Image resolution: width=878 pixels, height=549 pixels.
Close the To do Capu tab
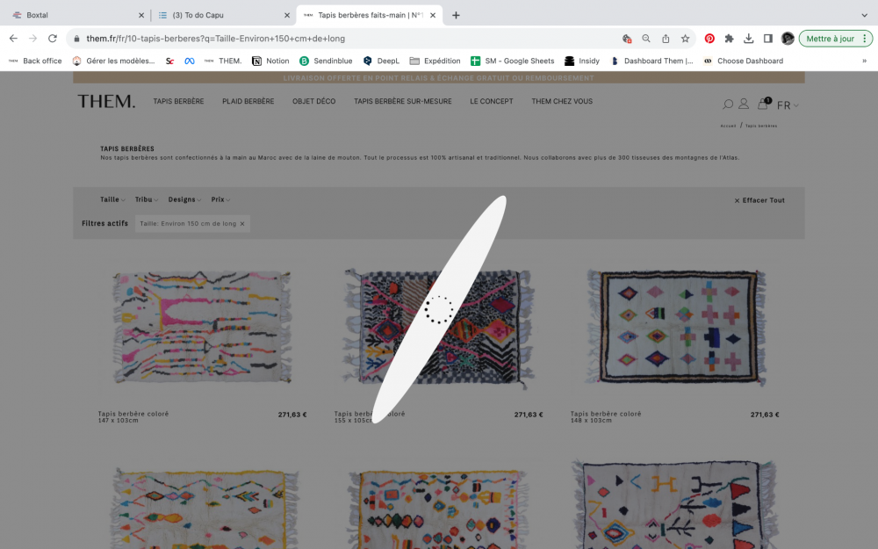287,15
